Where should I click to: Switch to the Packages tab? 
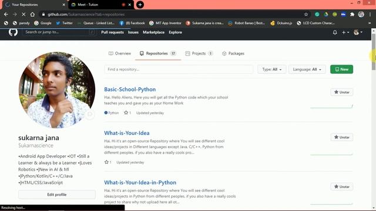(x=233, y=53)
